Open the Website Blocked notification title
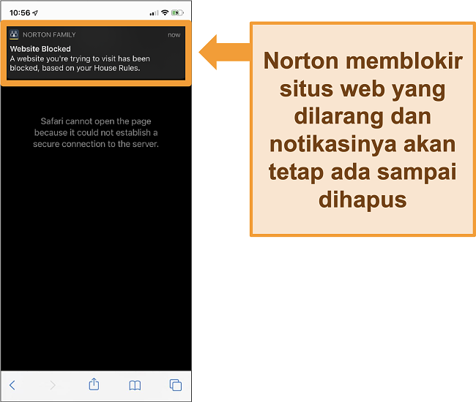Image resolution: width=476 pixels, height=402 pixels. click(40, 49)
